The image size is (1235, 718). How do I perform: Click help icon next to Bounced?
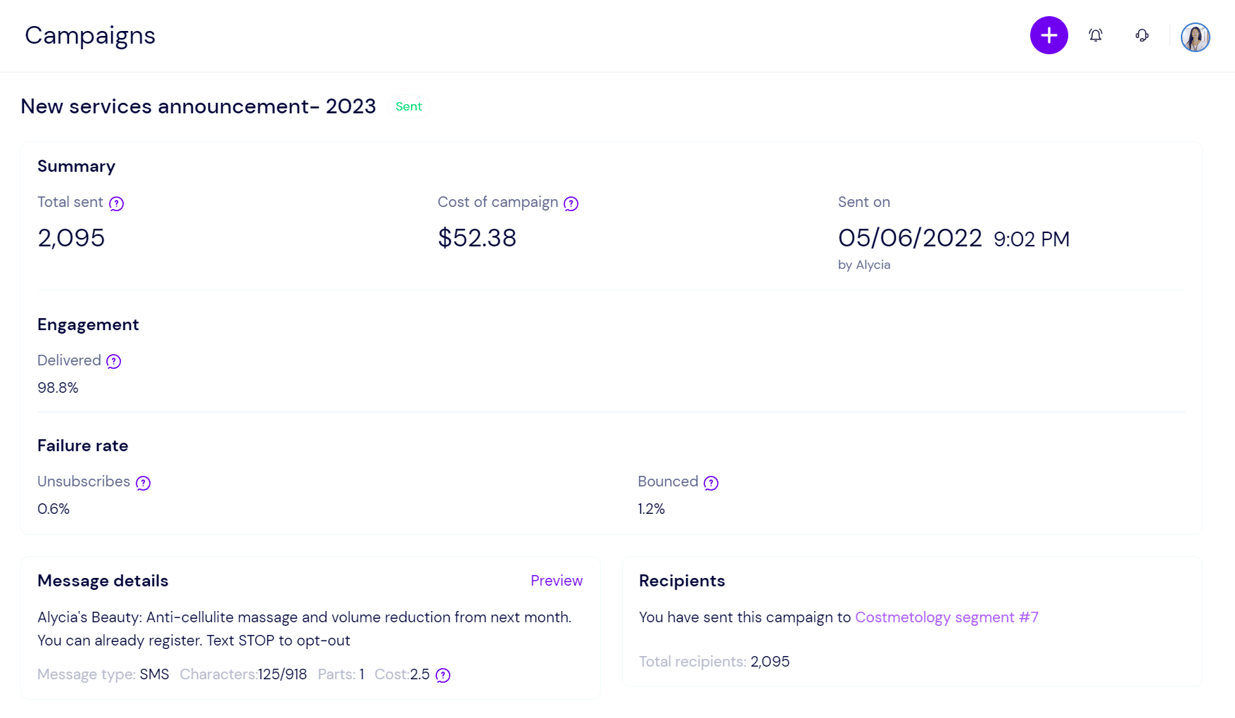click(711, 483)
